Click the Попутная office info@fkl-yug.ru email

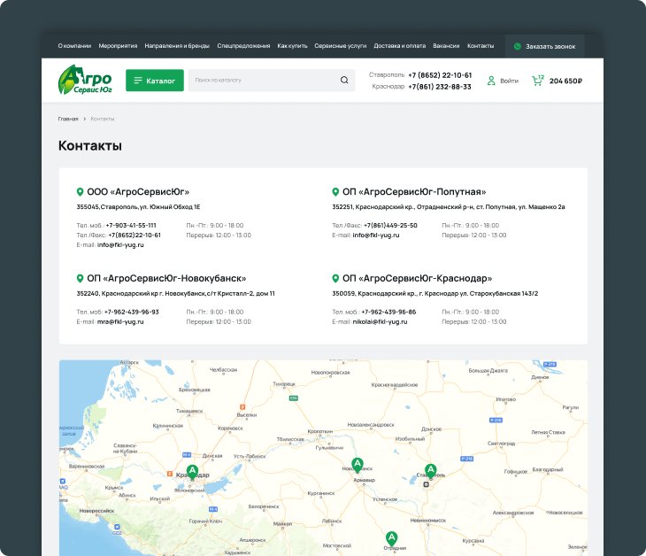tap(376, 235)
